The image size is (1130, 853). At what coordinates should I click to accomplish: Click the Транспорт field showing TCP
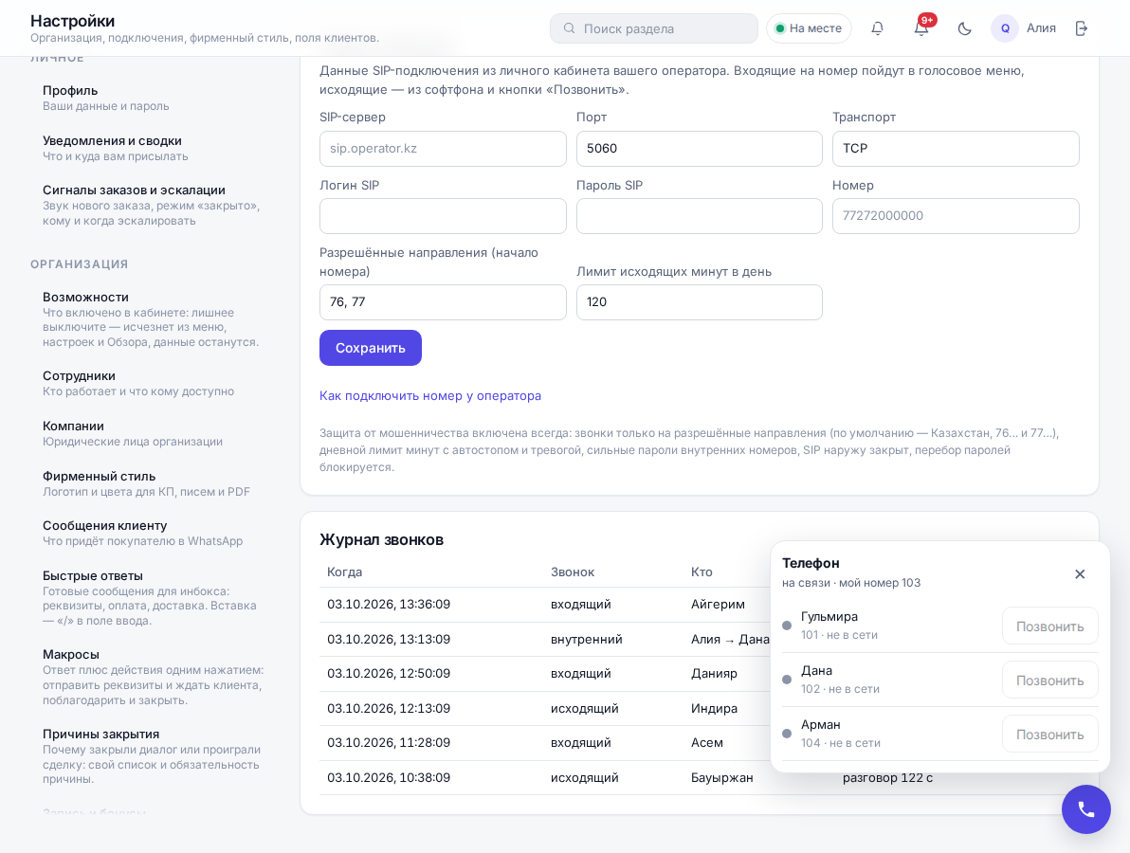coord(956,149)
